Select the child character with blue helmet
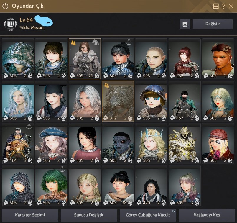Viewport: 237px width, 223px height. [x=151, y=101]
